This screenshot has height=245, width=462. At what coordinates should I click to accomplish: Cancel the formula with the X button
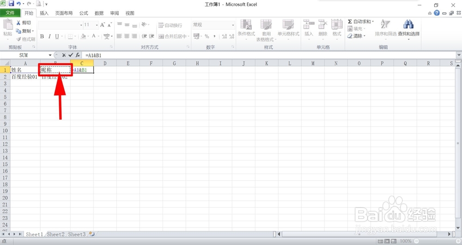click(64, 55)
